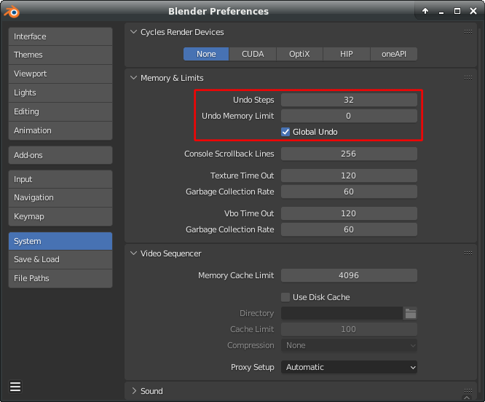
Task: Open the Animation preferences tab
Action: pyautogui.click(x=60, y=130)
